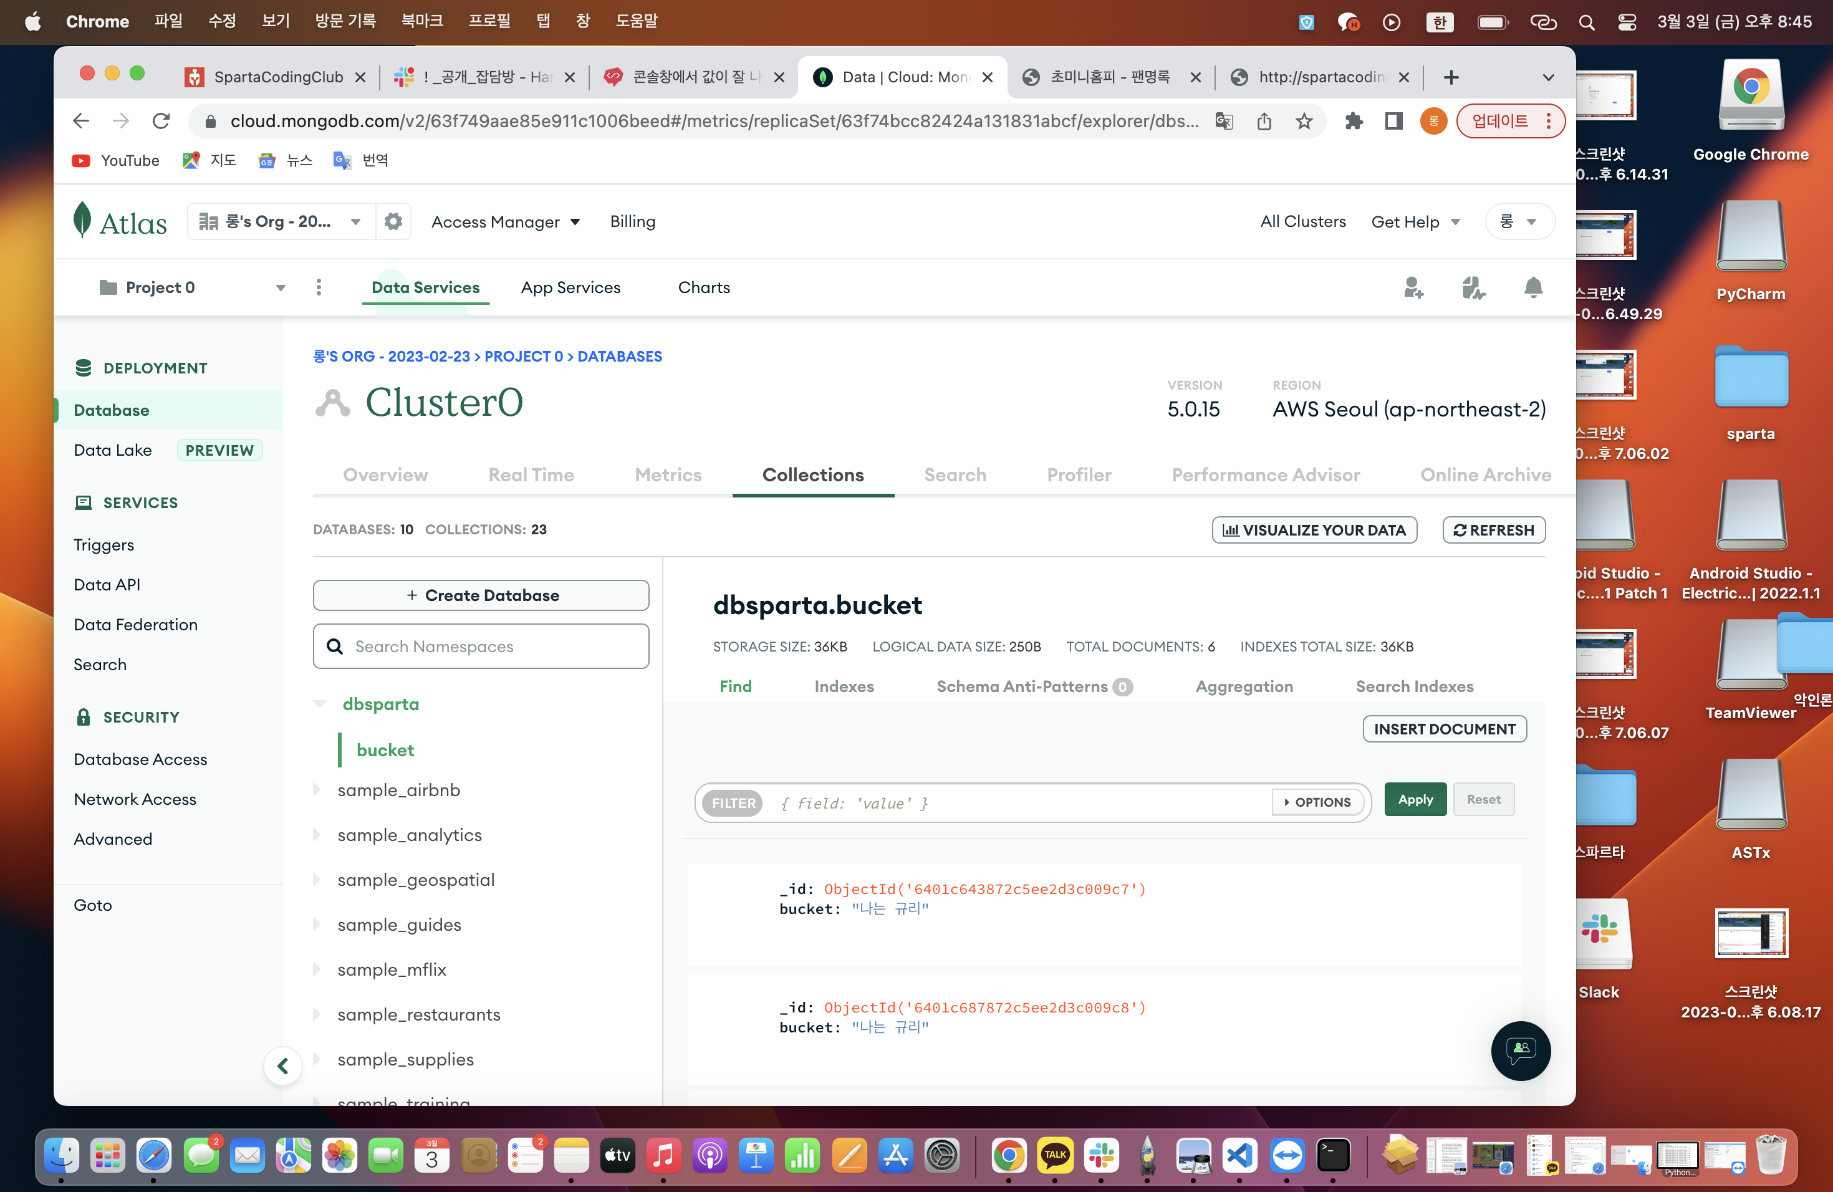The width and height of the screenshot is (1833, 1192).
Task: Open Billing link
Action: [632, 222]
